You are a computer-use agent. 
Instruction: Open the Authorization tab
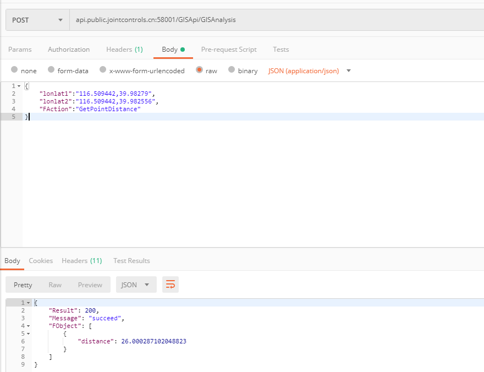69,50
